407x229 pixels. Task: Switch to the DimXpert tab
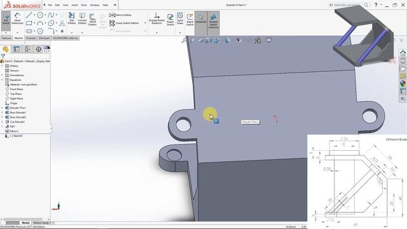point(44,38)
